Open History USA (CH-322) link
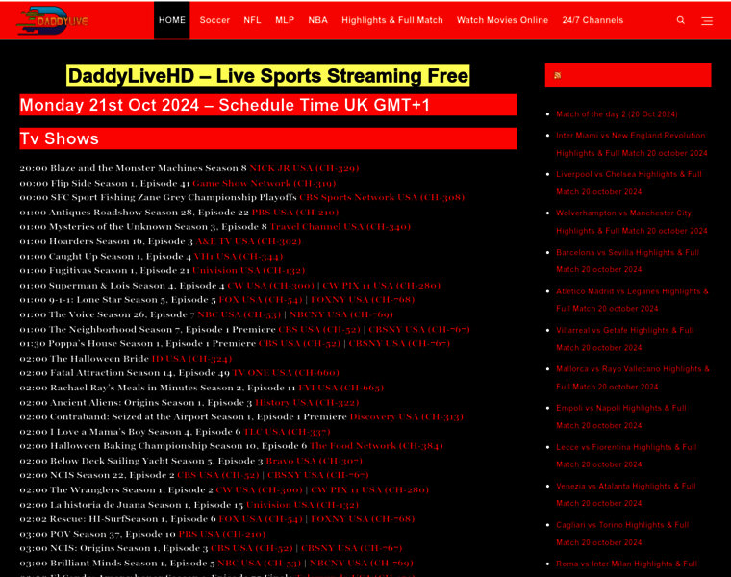The image size is (731, 577). 307,403
